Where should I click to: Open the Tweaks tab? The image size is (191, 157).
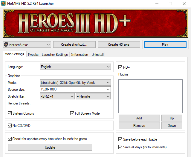33,55
